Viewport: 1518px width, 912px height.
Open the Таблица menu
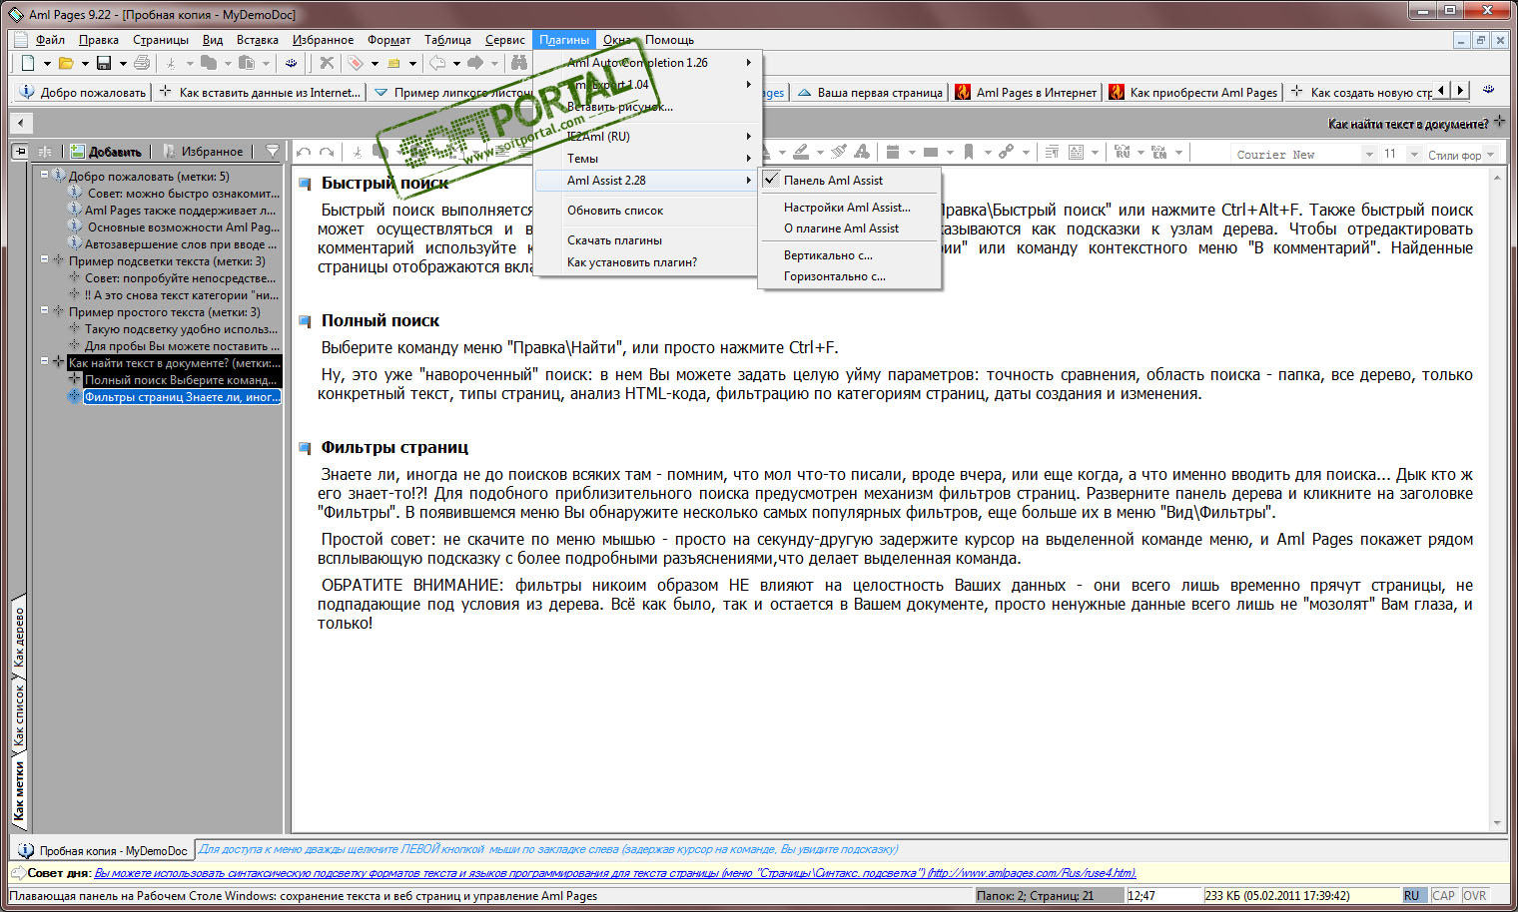(447, 40)
